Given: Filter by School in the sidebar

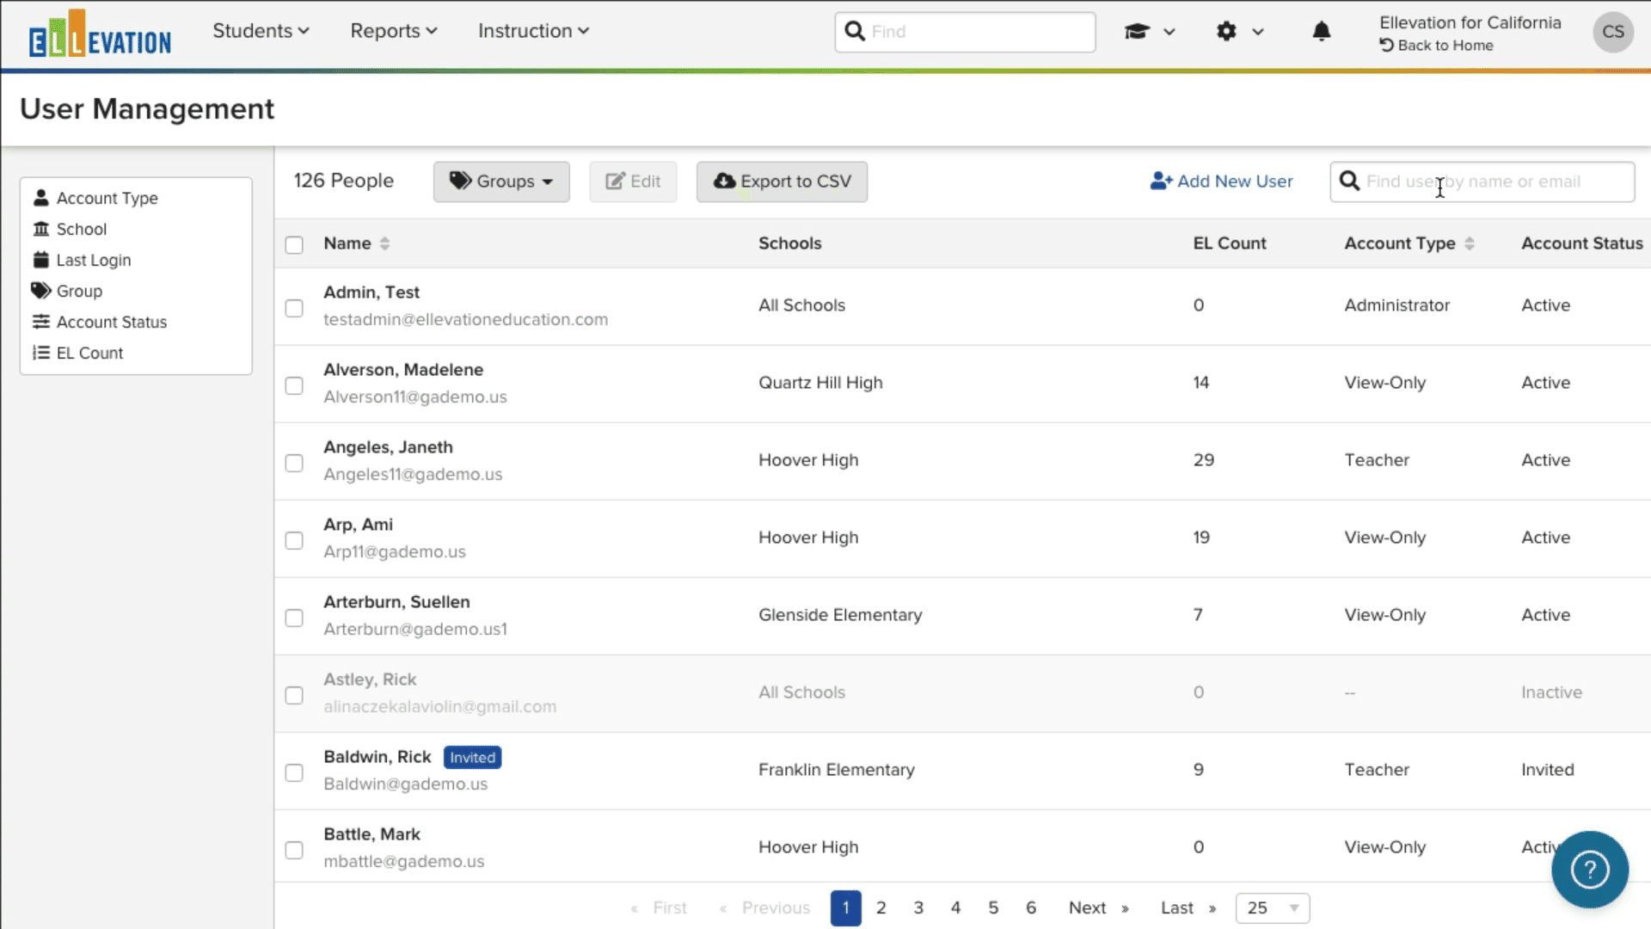Looking at the screenshot, I should coord(82,229).
